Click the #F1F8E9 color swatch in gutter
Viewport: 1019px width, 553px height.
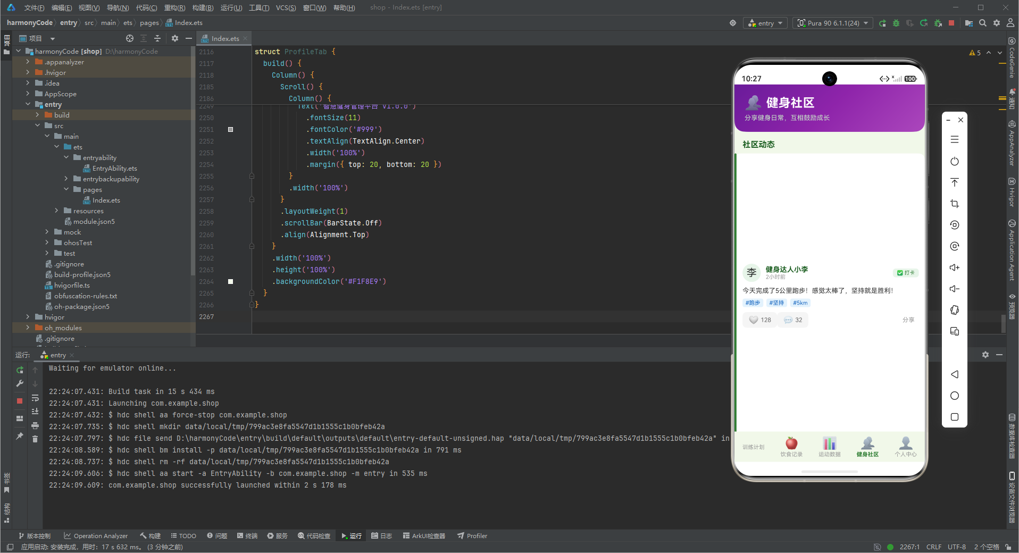pyautogui.click(x=231, y=281)
